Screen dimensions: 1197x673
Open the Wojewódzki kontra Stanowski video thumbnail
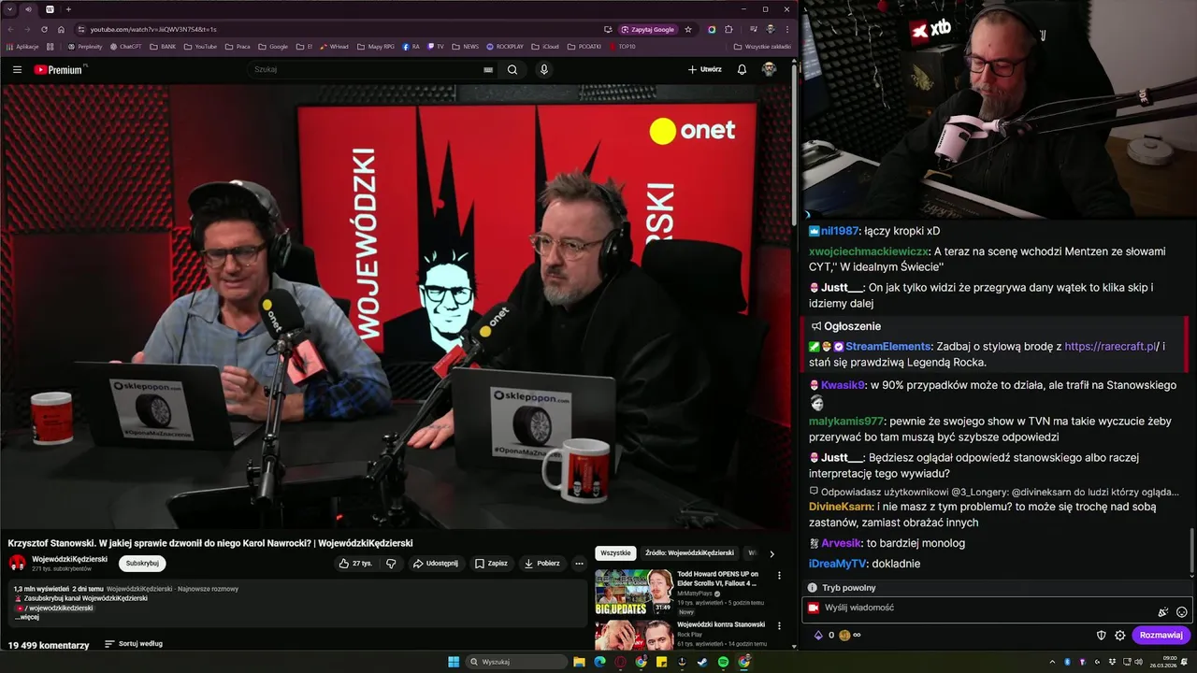coord(634,635)
